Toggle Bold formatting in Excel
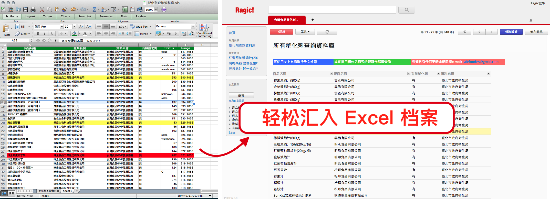This screenshot has height=199, width=550. (38, 34)
